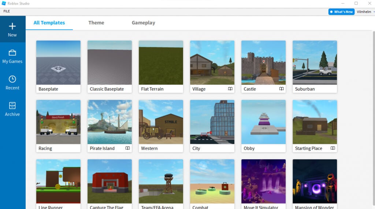375x209 pixels.
Task: Open the Western template thumbnail
Action: tap(161, 122)
